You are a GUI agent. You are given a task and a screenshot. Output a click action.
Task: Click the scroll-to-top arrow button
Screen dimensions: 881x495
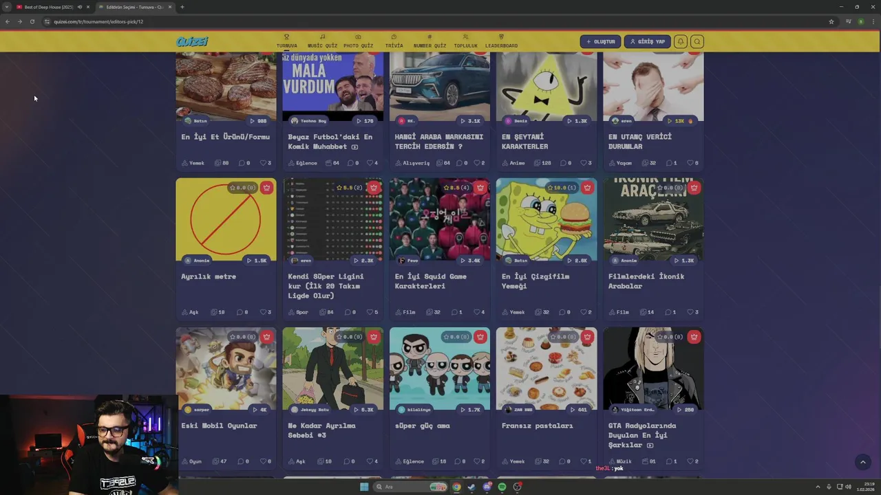coord(862,462)
